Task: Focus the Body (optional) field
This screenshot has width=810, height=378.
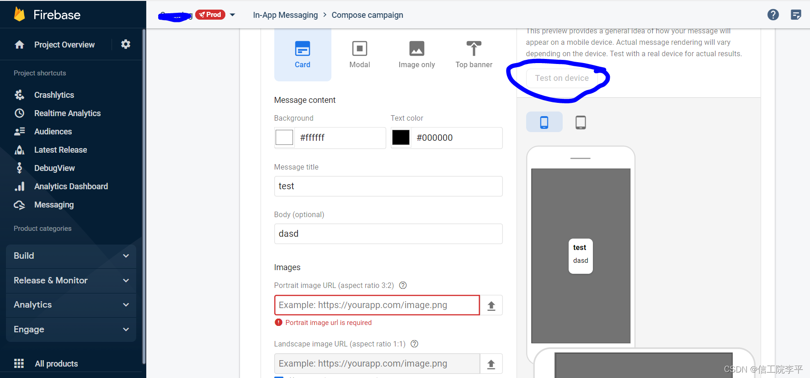Action: pyautogui.click(x=388, y=234)
